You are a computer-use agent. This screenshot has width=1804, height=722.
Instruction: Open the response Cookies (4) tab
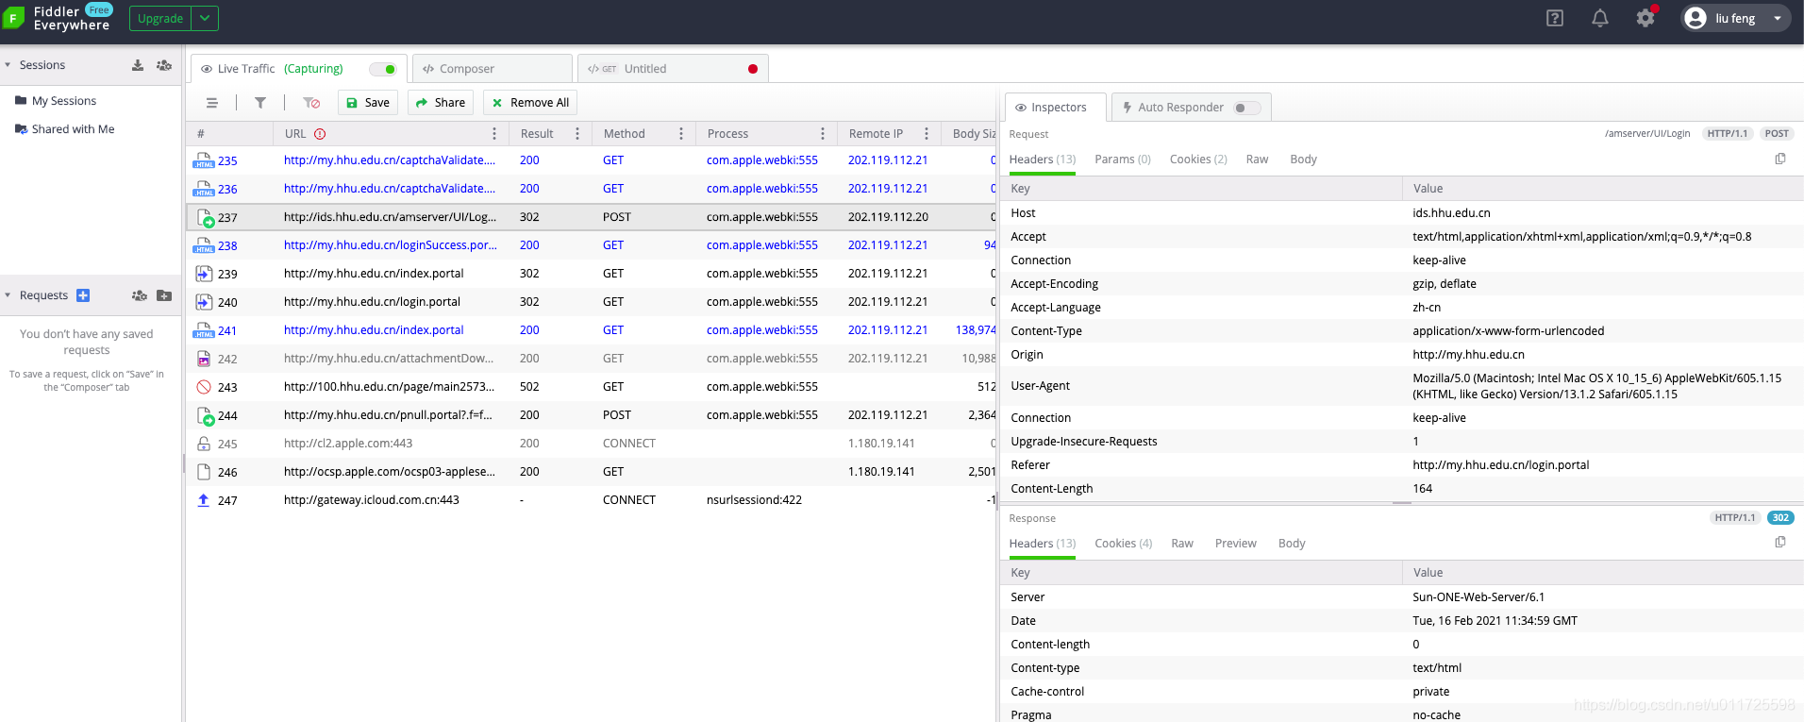coord(1124,544)
